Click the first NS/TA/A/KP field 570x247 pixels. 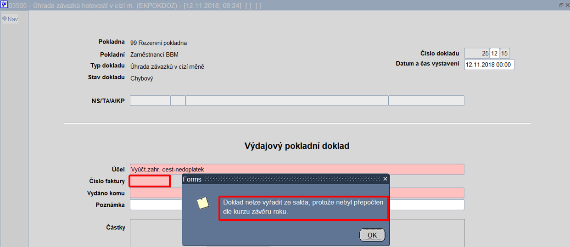pos(150,101)
